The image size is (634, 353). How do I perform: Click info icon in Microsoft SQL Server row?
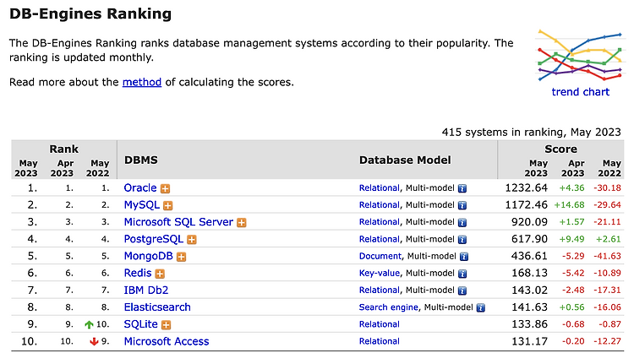462,223
